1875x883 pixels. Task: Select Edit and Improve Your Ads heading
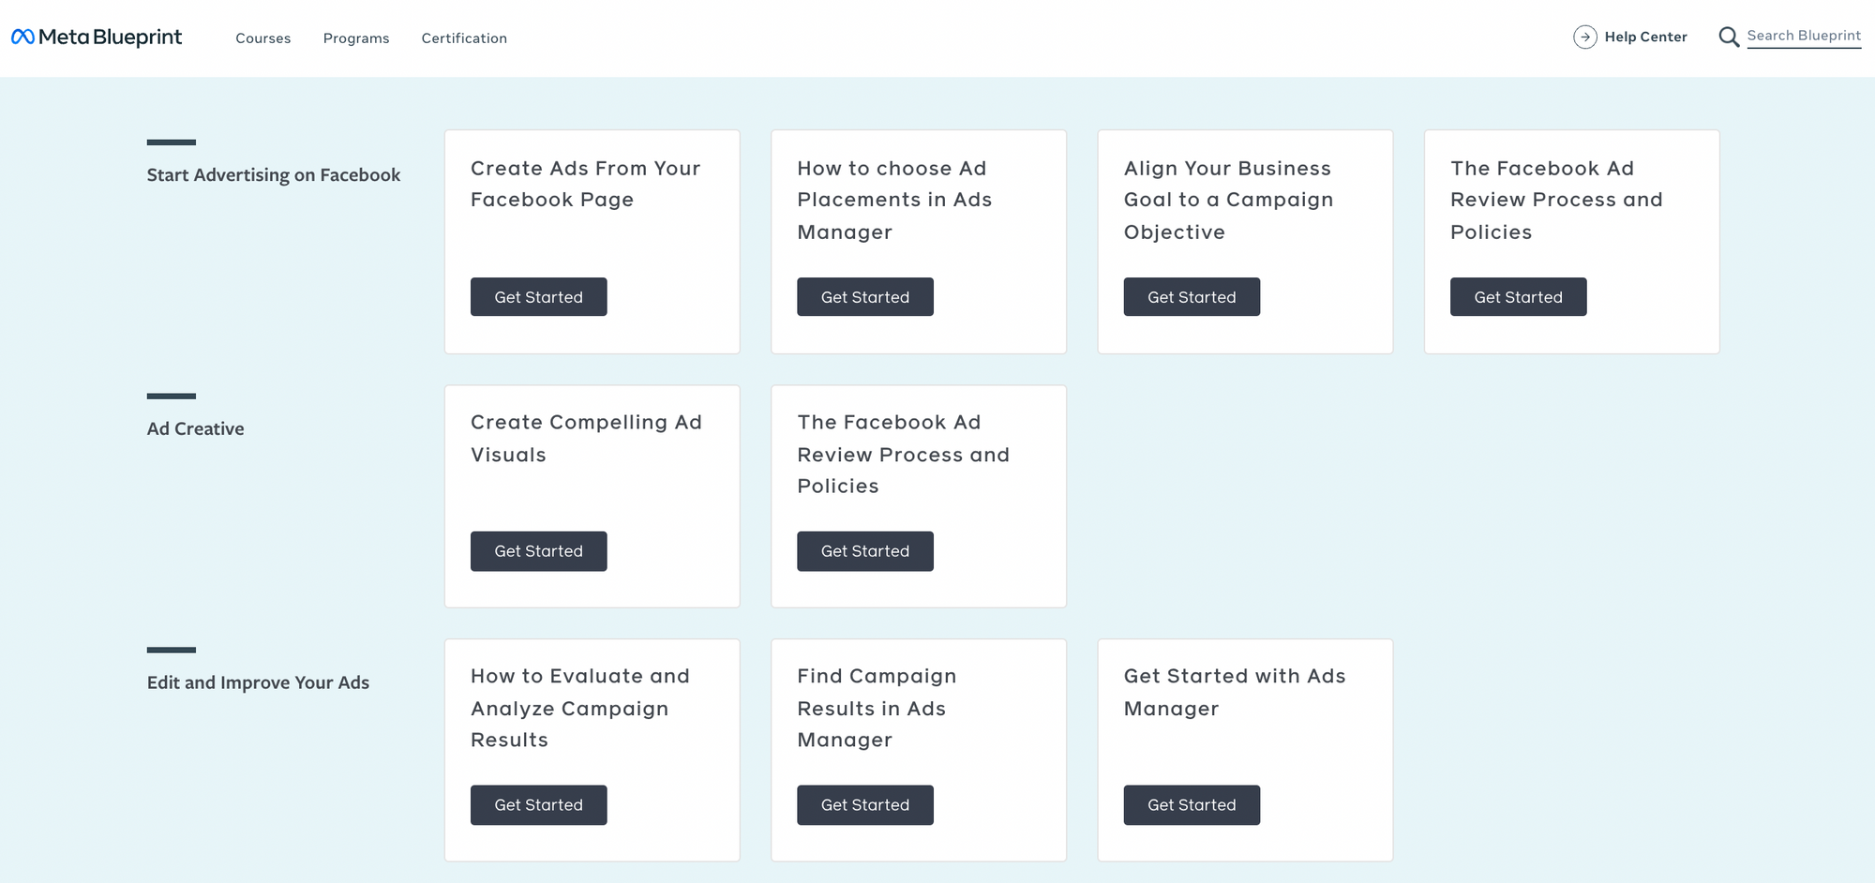pos(258,682)
